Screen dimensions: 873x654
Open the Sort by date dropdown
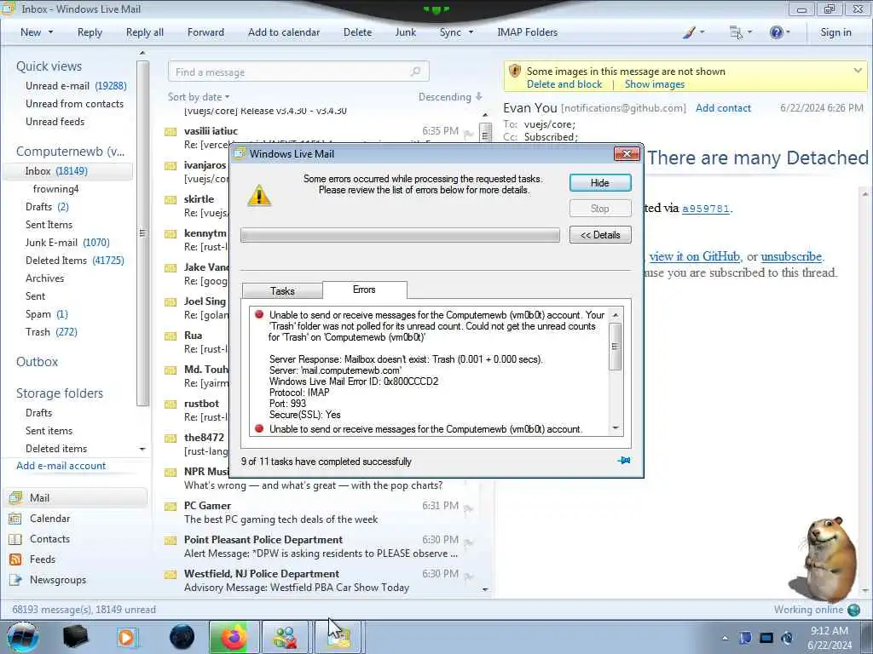(199, 97)
